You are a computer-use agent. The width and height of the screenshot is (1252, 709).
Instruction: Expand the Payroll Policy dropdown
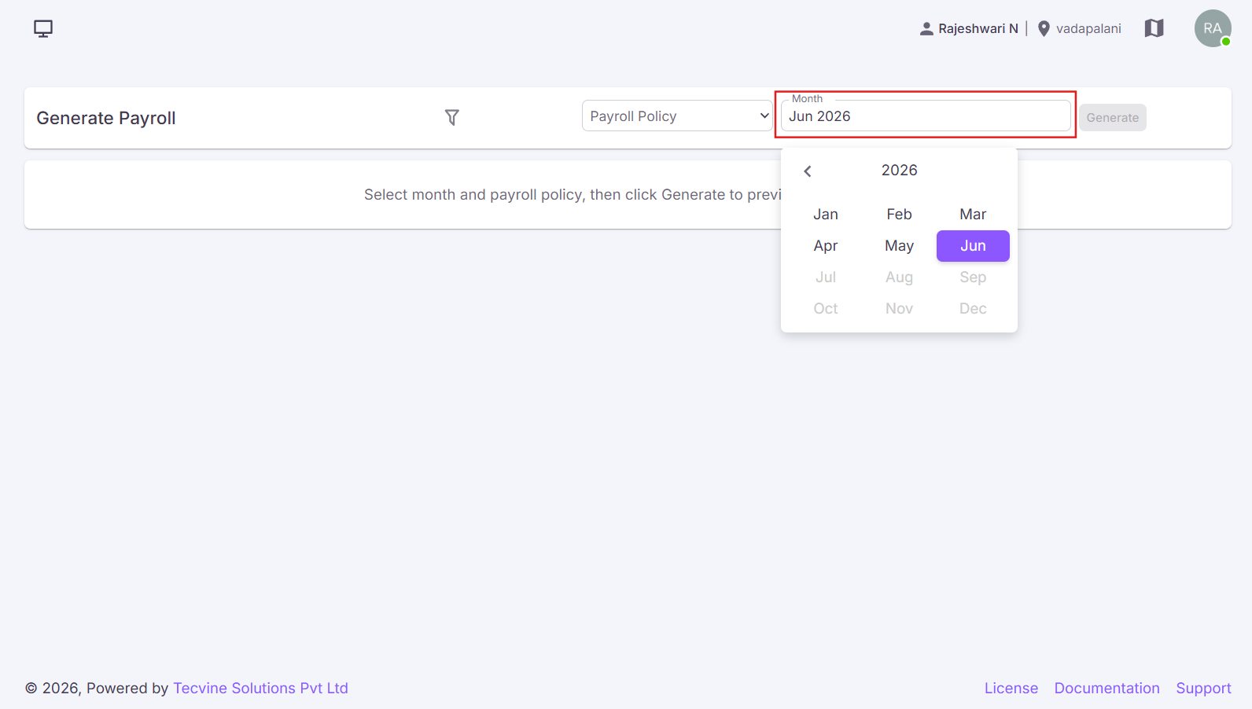pos(677,116)
